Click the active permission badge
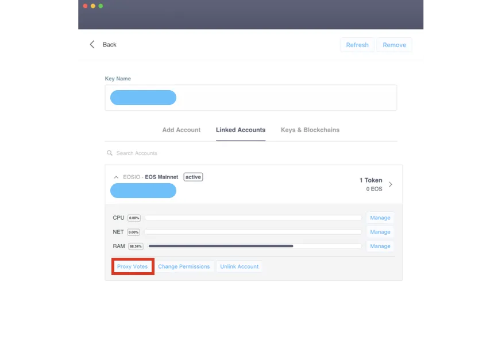Viewport: 502px width, 341px height. (x=193, y=177)
